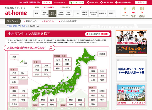Click the 保存した検索条件 icon in top bar

(x=116, y=2)
